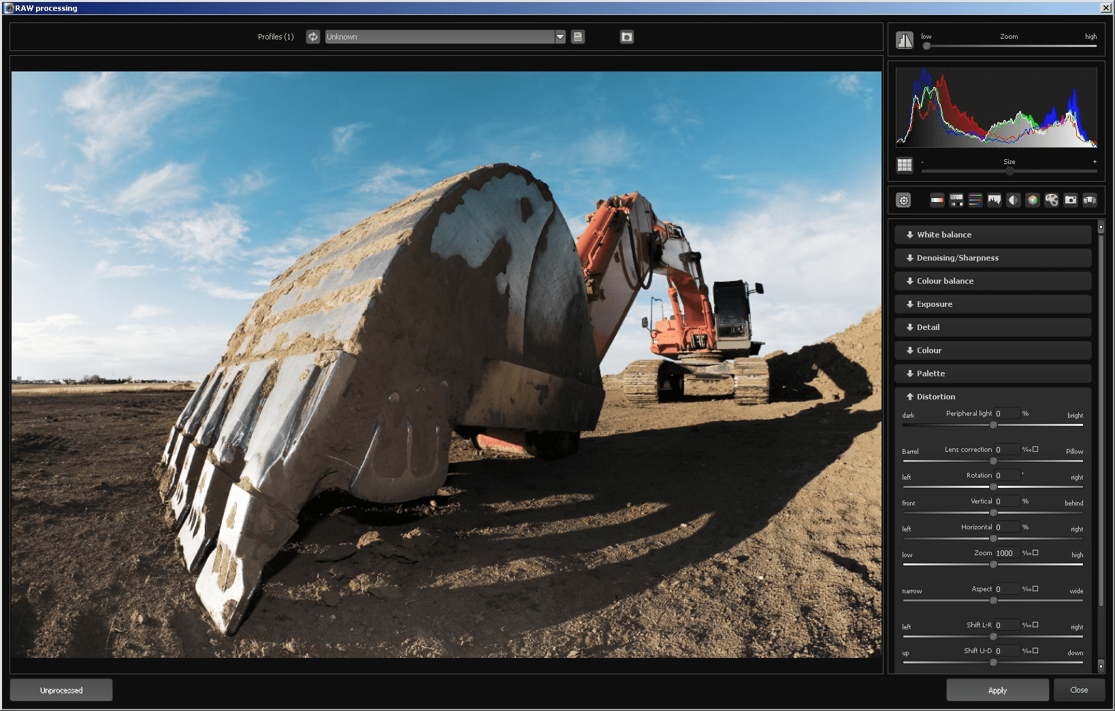Open the Unknown profile dropdown
This screenshot has height=711, width=1115.
coord(560,37)
